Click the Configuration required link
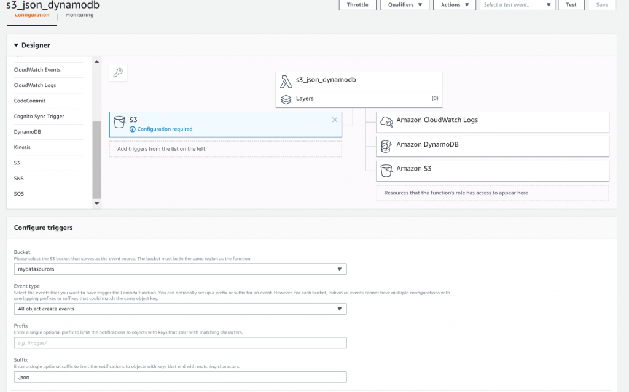Image resolution: width=629 pixels, height=392 pixels. pos(165,129)
